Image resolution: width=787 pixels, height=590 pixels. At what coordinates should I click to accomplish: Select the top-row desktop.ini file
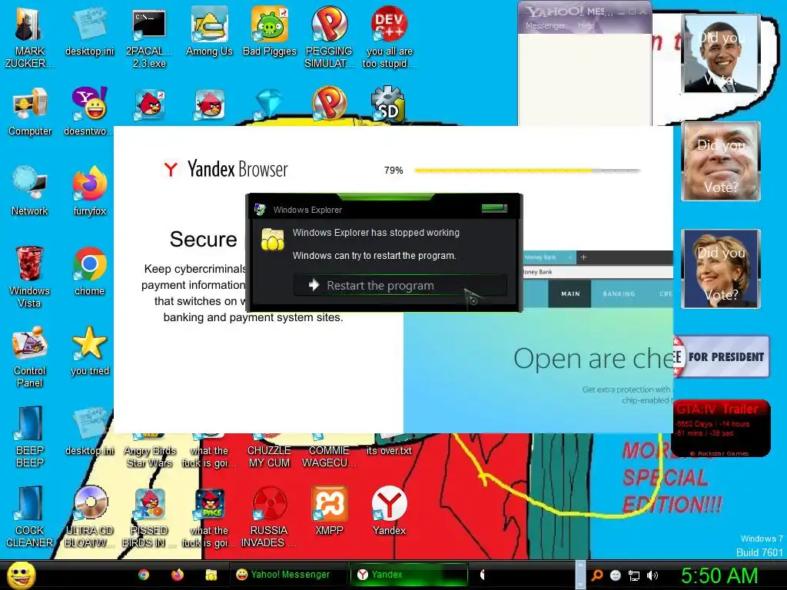coord(89,31)
